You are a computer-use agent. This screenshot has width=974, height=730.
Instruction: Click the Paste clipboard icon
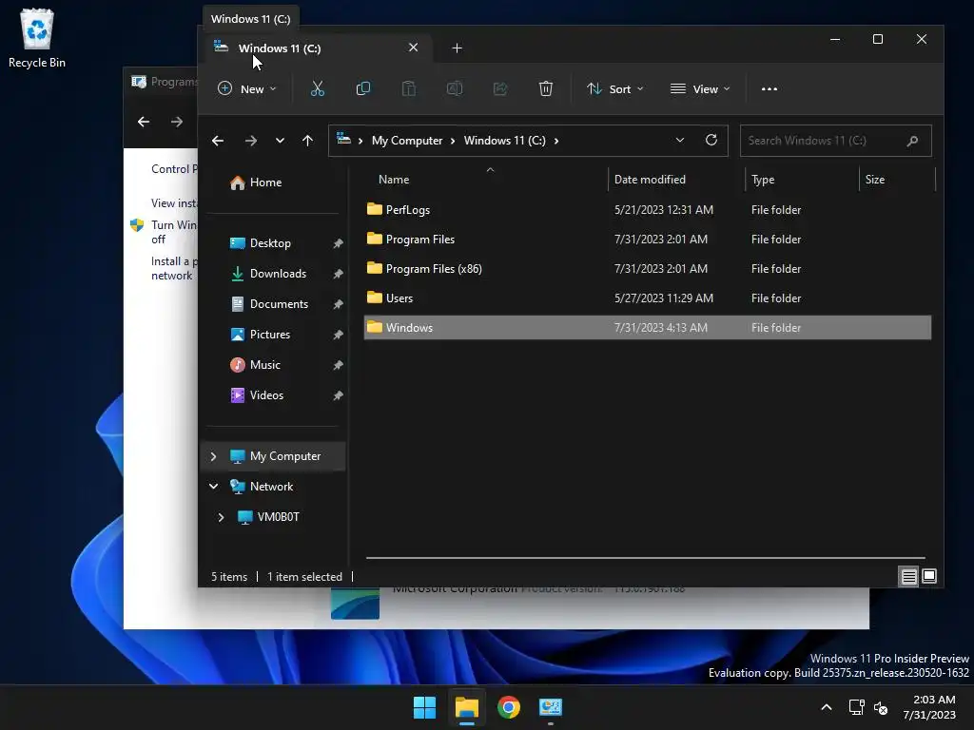point(409,88)
